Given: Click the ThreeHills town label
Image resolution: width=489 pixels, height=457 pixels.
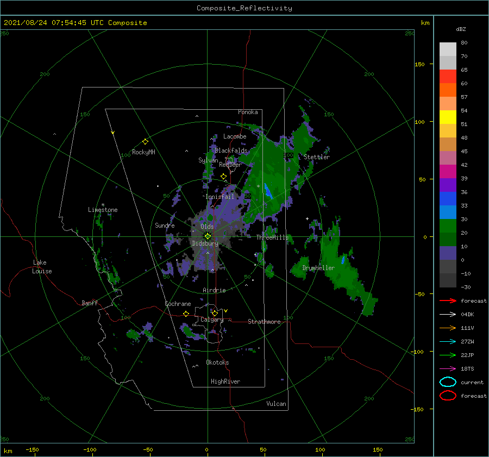Looking at the screenshot, I should pyautogui.click(x=273, y=237).
